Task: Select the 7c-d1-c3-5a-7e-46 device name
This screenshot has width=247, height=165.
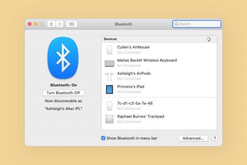Action: [135, 103]
